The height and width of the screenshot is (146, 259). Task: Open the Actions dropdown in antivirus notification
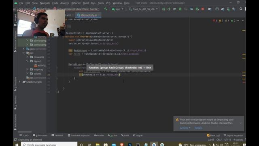185,128
